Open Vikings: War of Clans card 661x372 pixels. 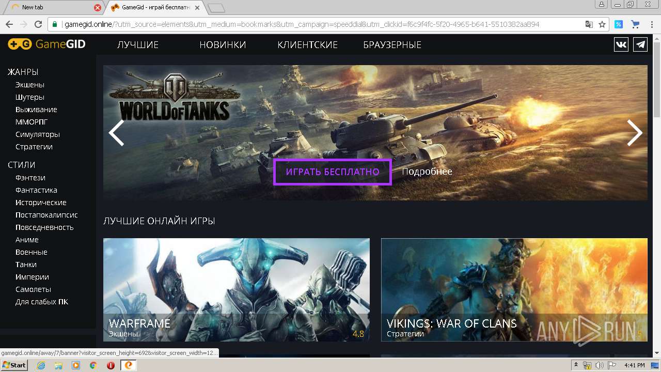(x=514, y=289)
